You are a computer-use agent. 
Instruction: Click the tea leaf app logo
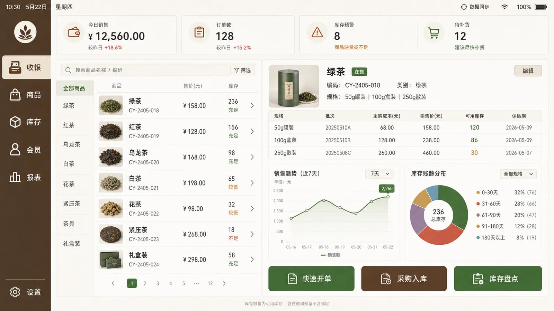(25, 32)
